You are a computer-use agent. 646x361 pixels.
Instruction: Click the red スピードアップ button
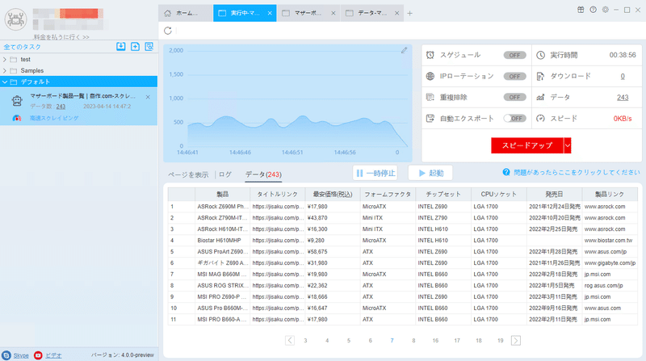coord(527,145)
